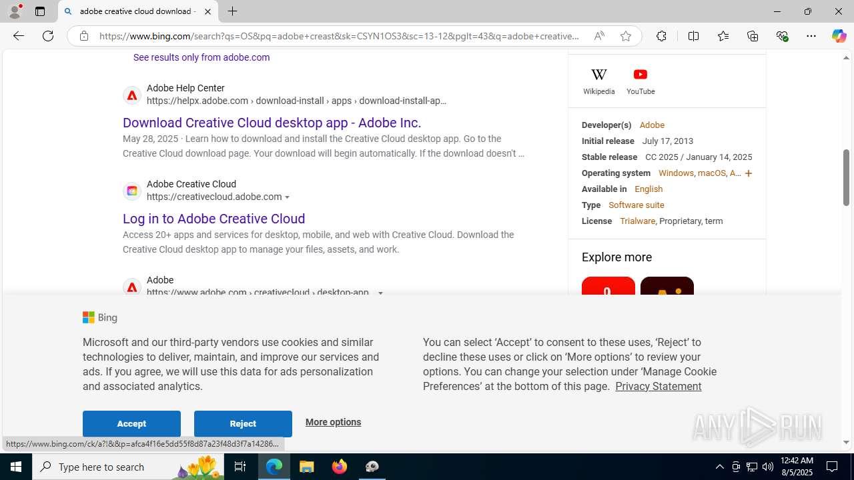Open the tab actions menu icon
This screenshot has height=480, width=854.
40,11
